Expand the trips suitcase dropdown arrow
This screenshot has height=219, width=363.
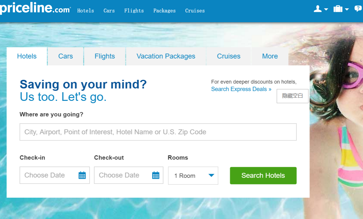347,9
